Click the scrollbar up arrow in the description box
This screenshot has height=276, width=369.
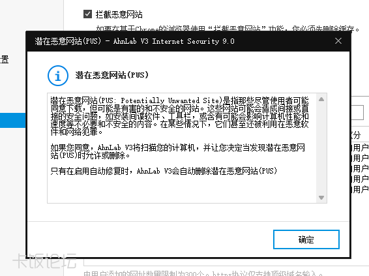pos(321,99)
